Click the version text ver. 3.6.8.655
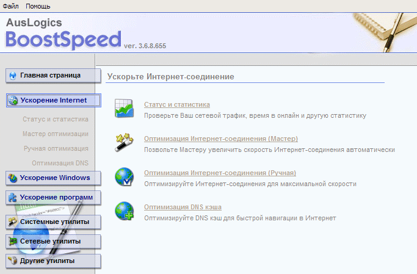This screenshot has width=417, height=274. (145, 46)
